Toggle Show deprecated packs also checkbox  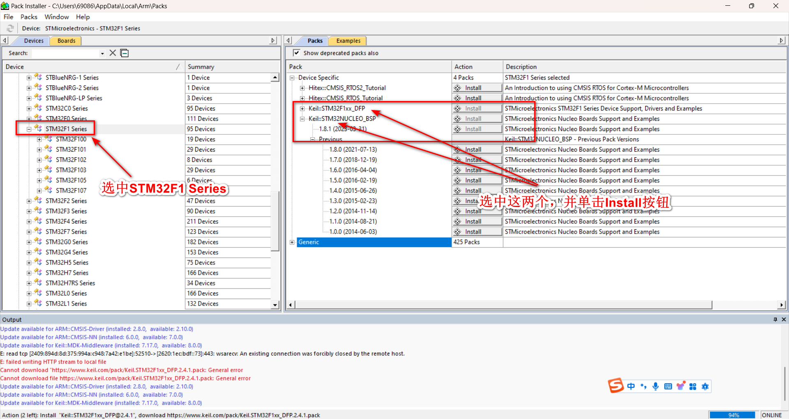(296, 53)
